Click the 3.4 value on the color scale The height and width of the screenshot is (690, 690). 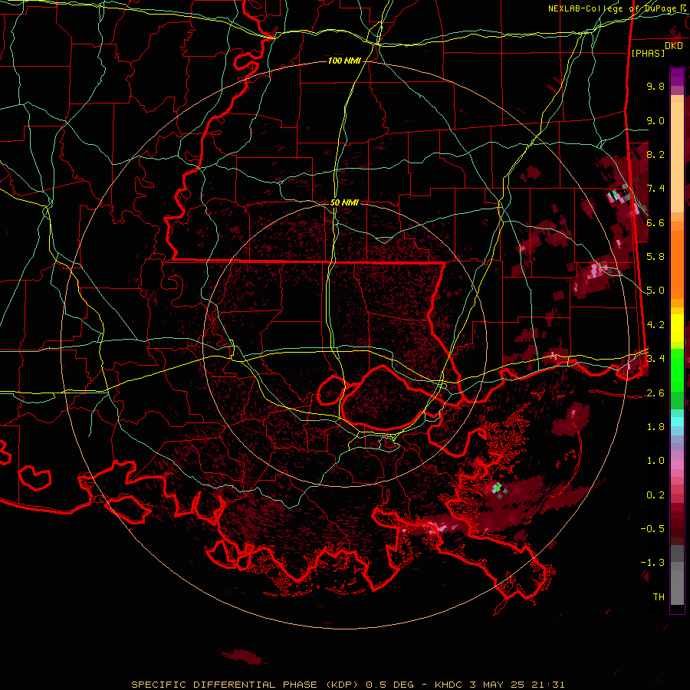[x=655, y=358]
